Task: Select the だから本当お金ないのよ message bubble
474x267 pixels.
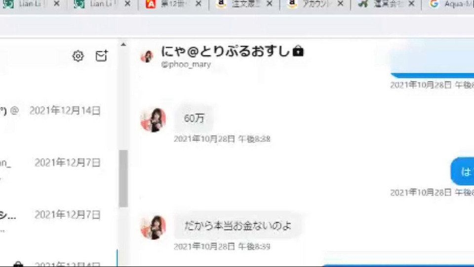Action: tap(237, 225)
